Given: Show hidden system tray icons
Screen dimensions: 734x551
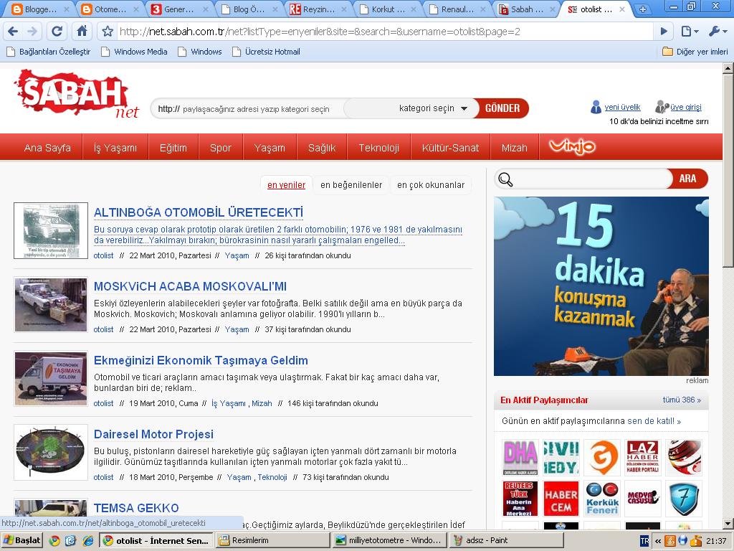Looking at the screenshot, I should [x=658, y=541].
